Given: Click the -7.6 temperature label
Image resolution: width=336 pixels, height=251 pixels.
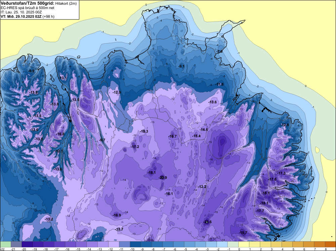Looking at the screenshot, I should [x=219, y=52].
